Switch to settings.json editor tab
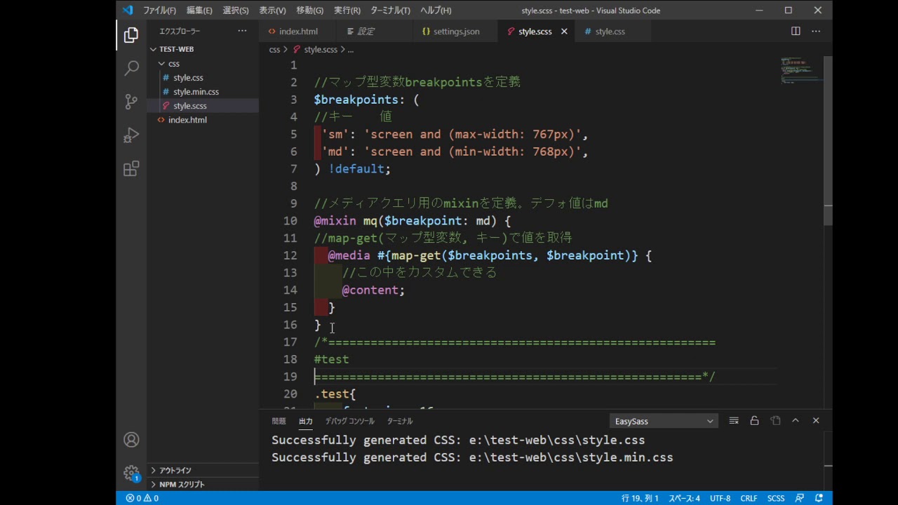Image resolution: width=898 pixels, height=505 pixels. click(456, 32)
